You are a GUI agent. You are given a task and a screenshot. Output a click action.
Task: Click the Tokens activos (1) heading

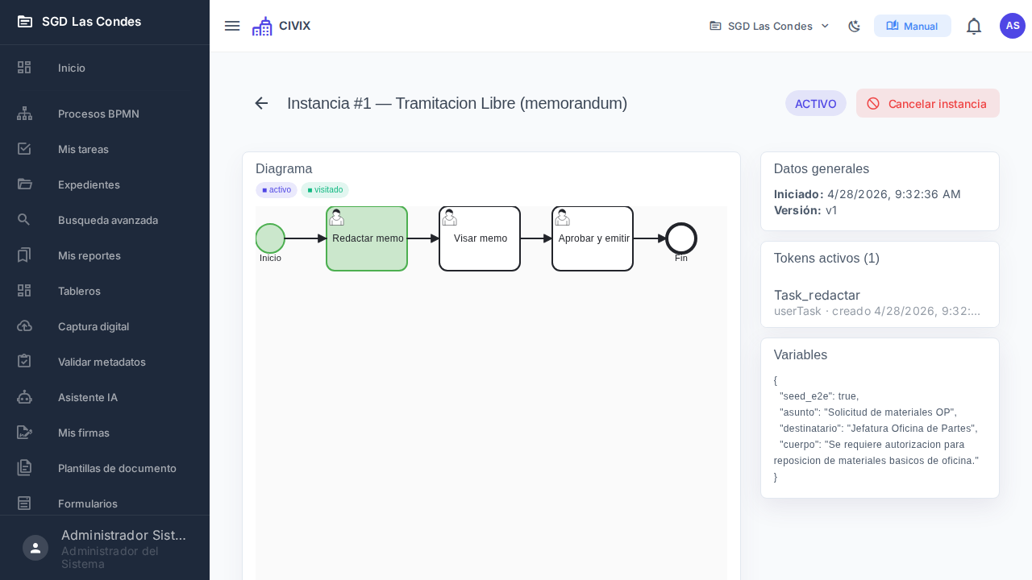click(x=826, y=258)
